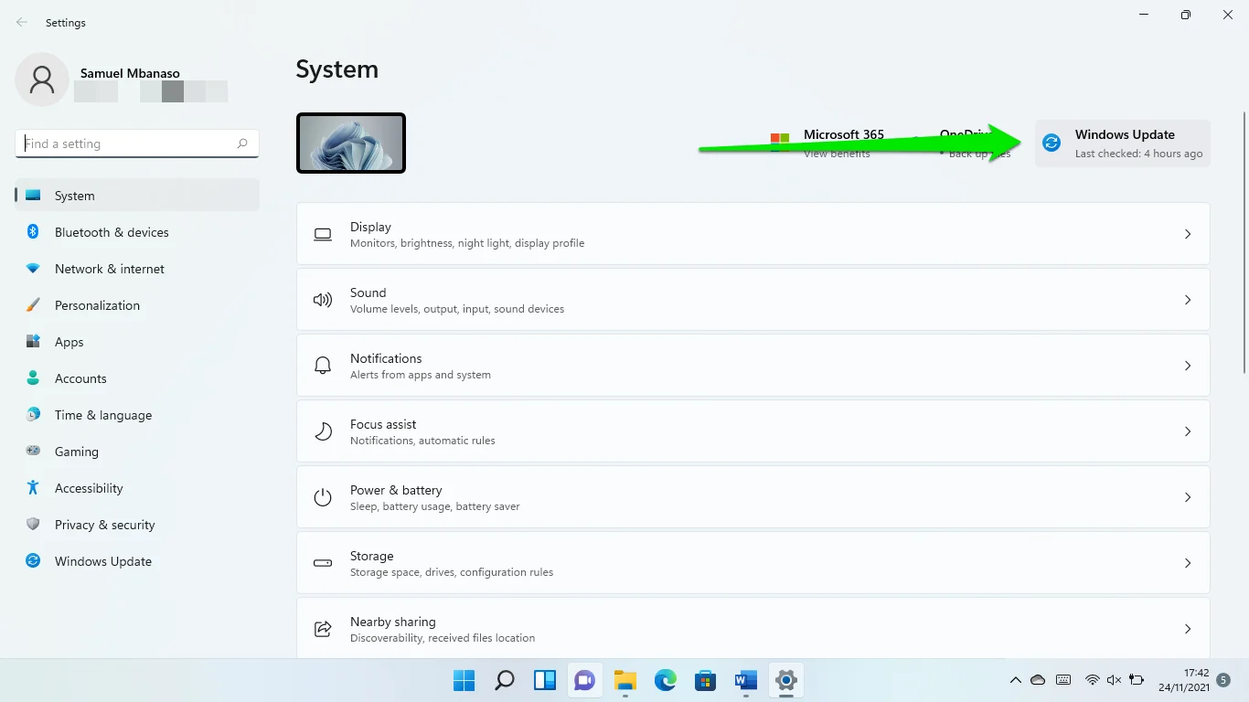Click the desktop wallpaper preview thumbnail
Image resolution: width=1249 pixels, height=702 pixels.
point(351,143)
